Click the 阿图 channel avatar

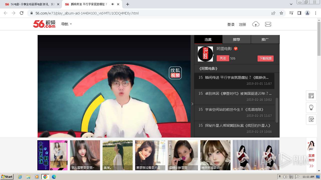point(205,54)
